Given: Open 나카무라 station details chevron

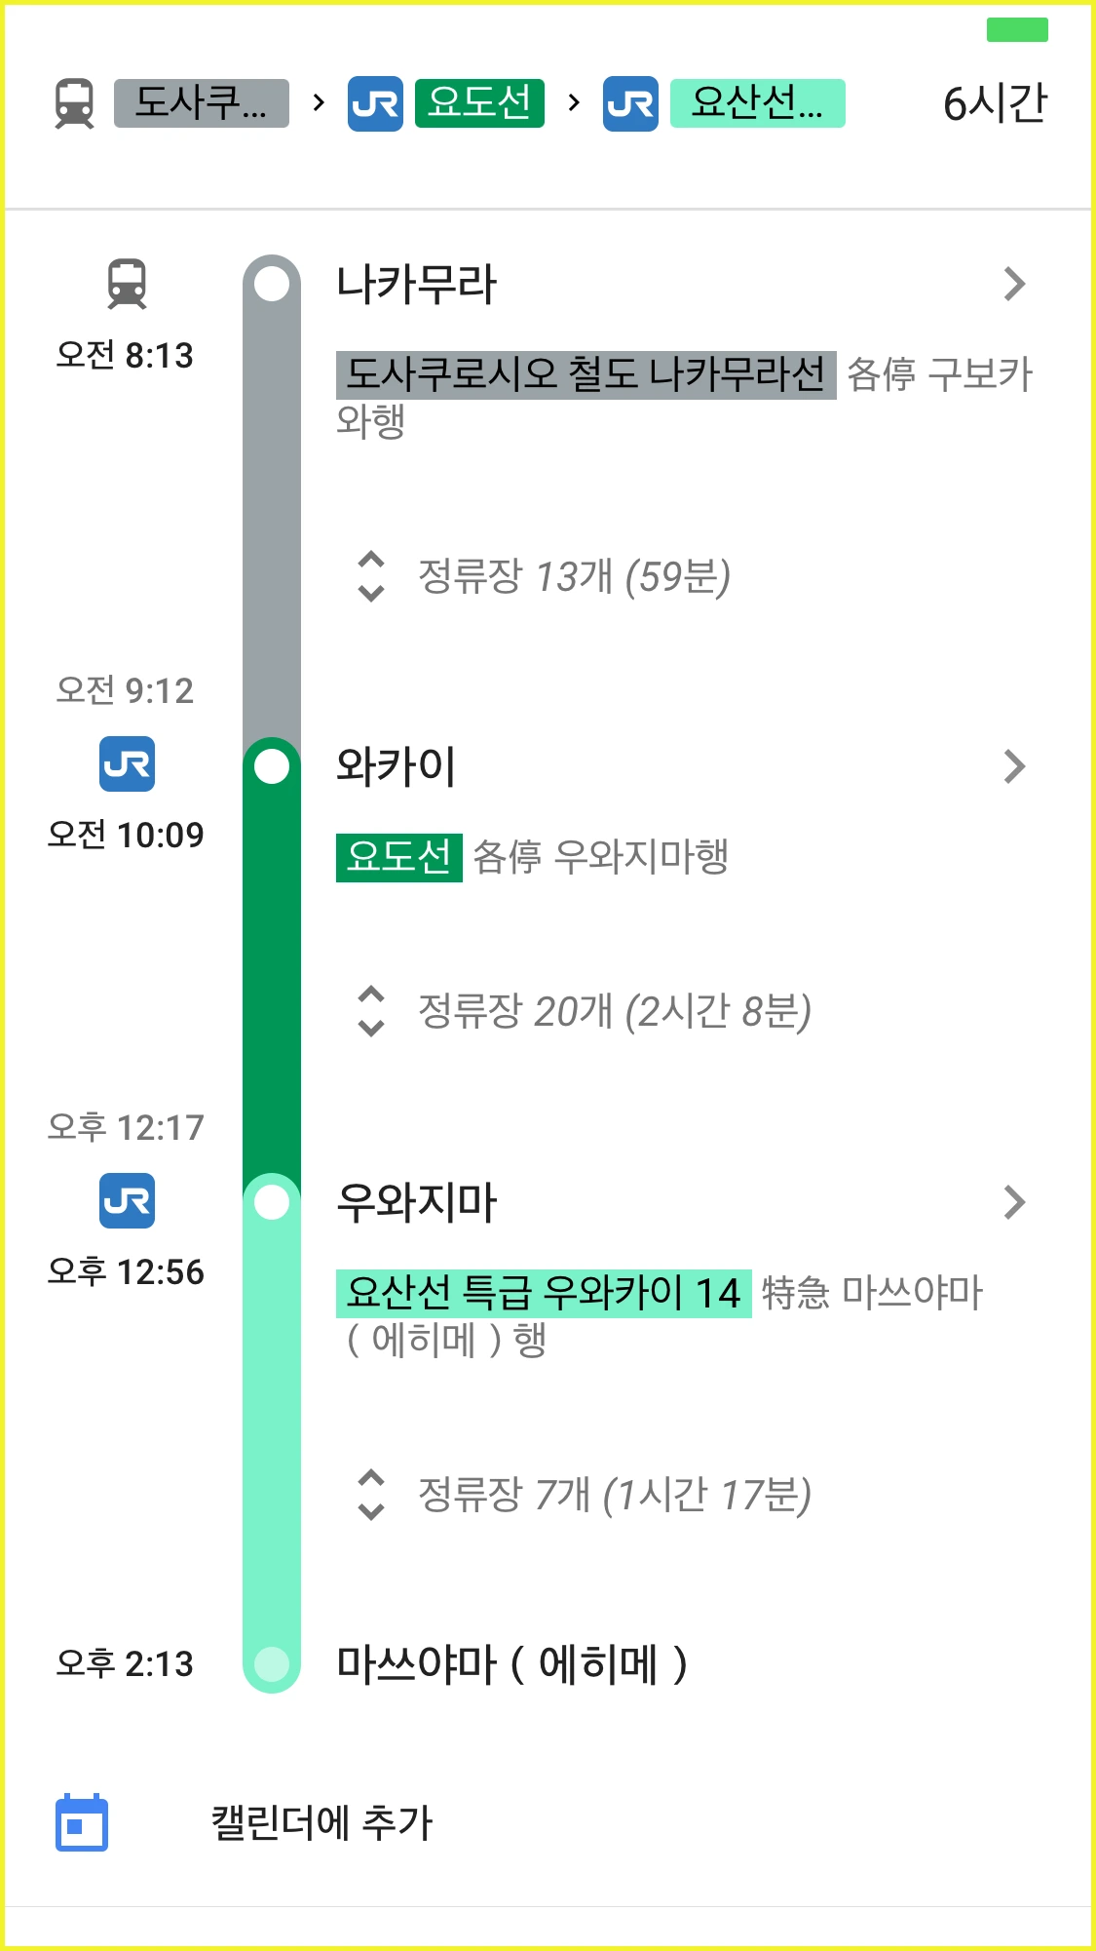Looking at the screenshot, I should click(x=1014, y=284).
